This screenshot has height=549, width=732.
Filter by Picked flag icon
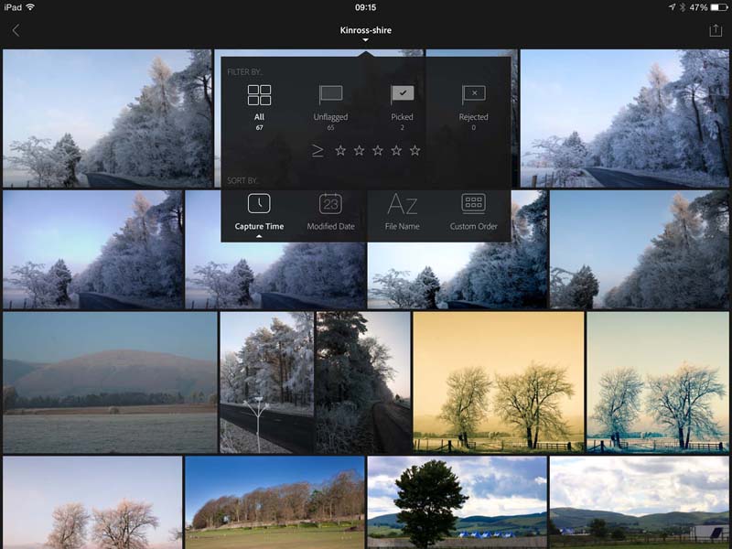coord(402,95)
